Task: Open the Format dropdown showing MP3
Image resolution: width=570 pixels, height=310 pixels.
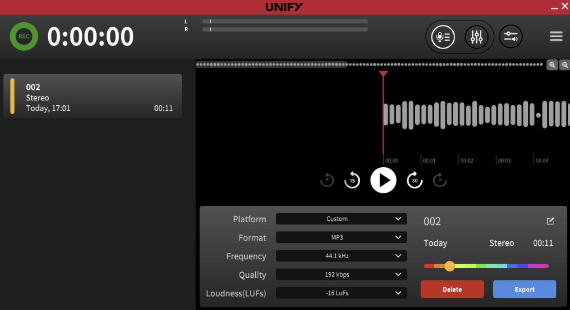Action: [341, 237]
